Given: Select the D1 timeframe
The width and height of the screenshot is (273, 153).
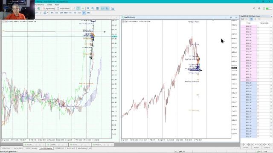Looking at the screenshot, I should 79,13.
